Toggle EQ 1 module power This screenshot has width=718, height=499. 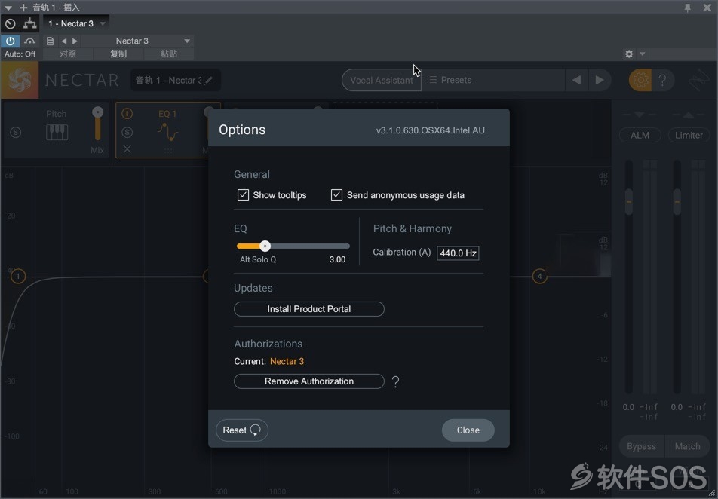127,113
